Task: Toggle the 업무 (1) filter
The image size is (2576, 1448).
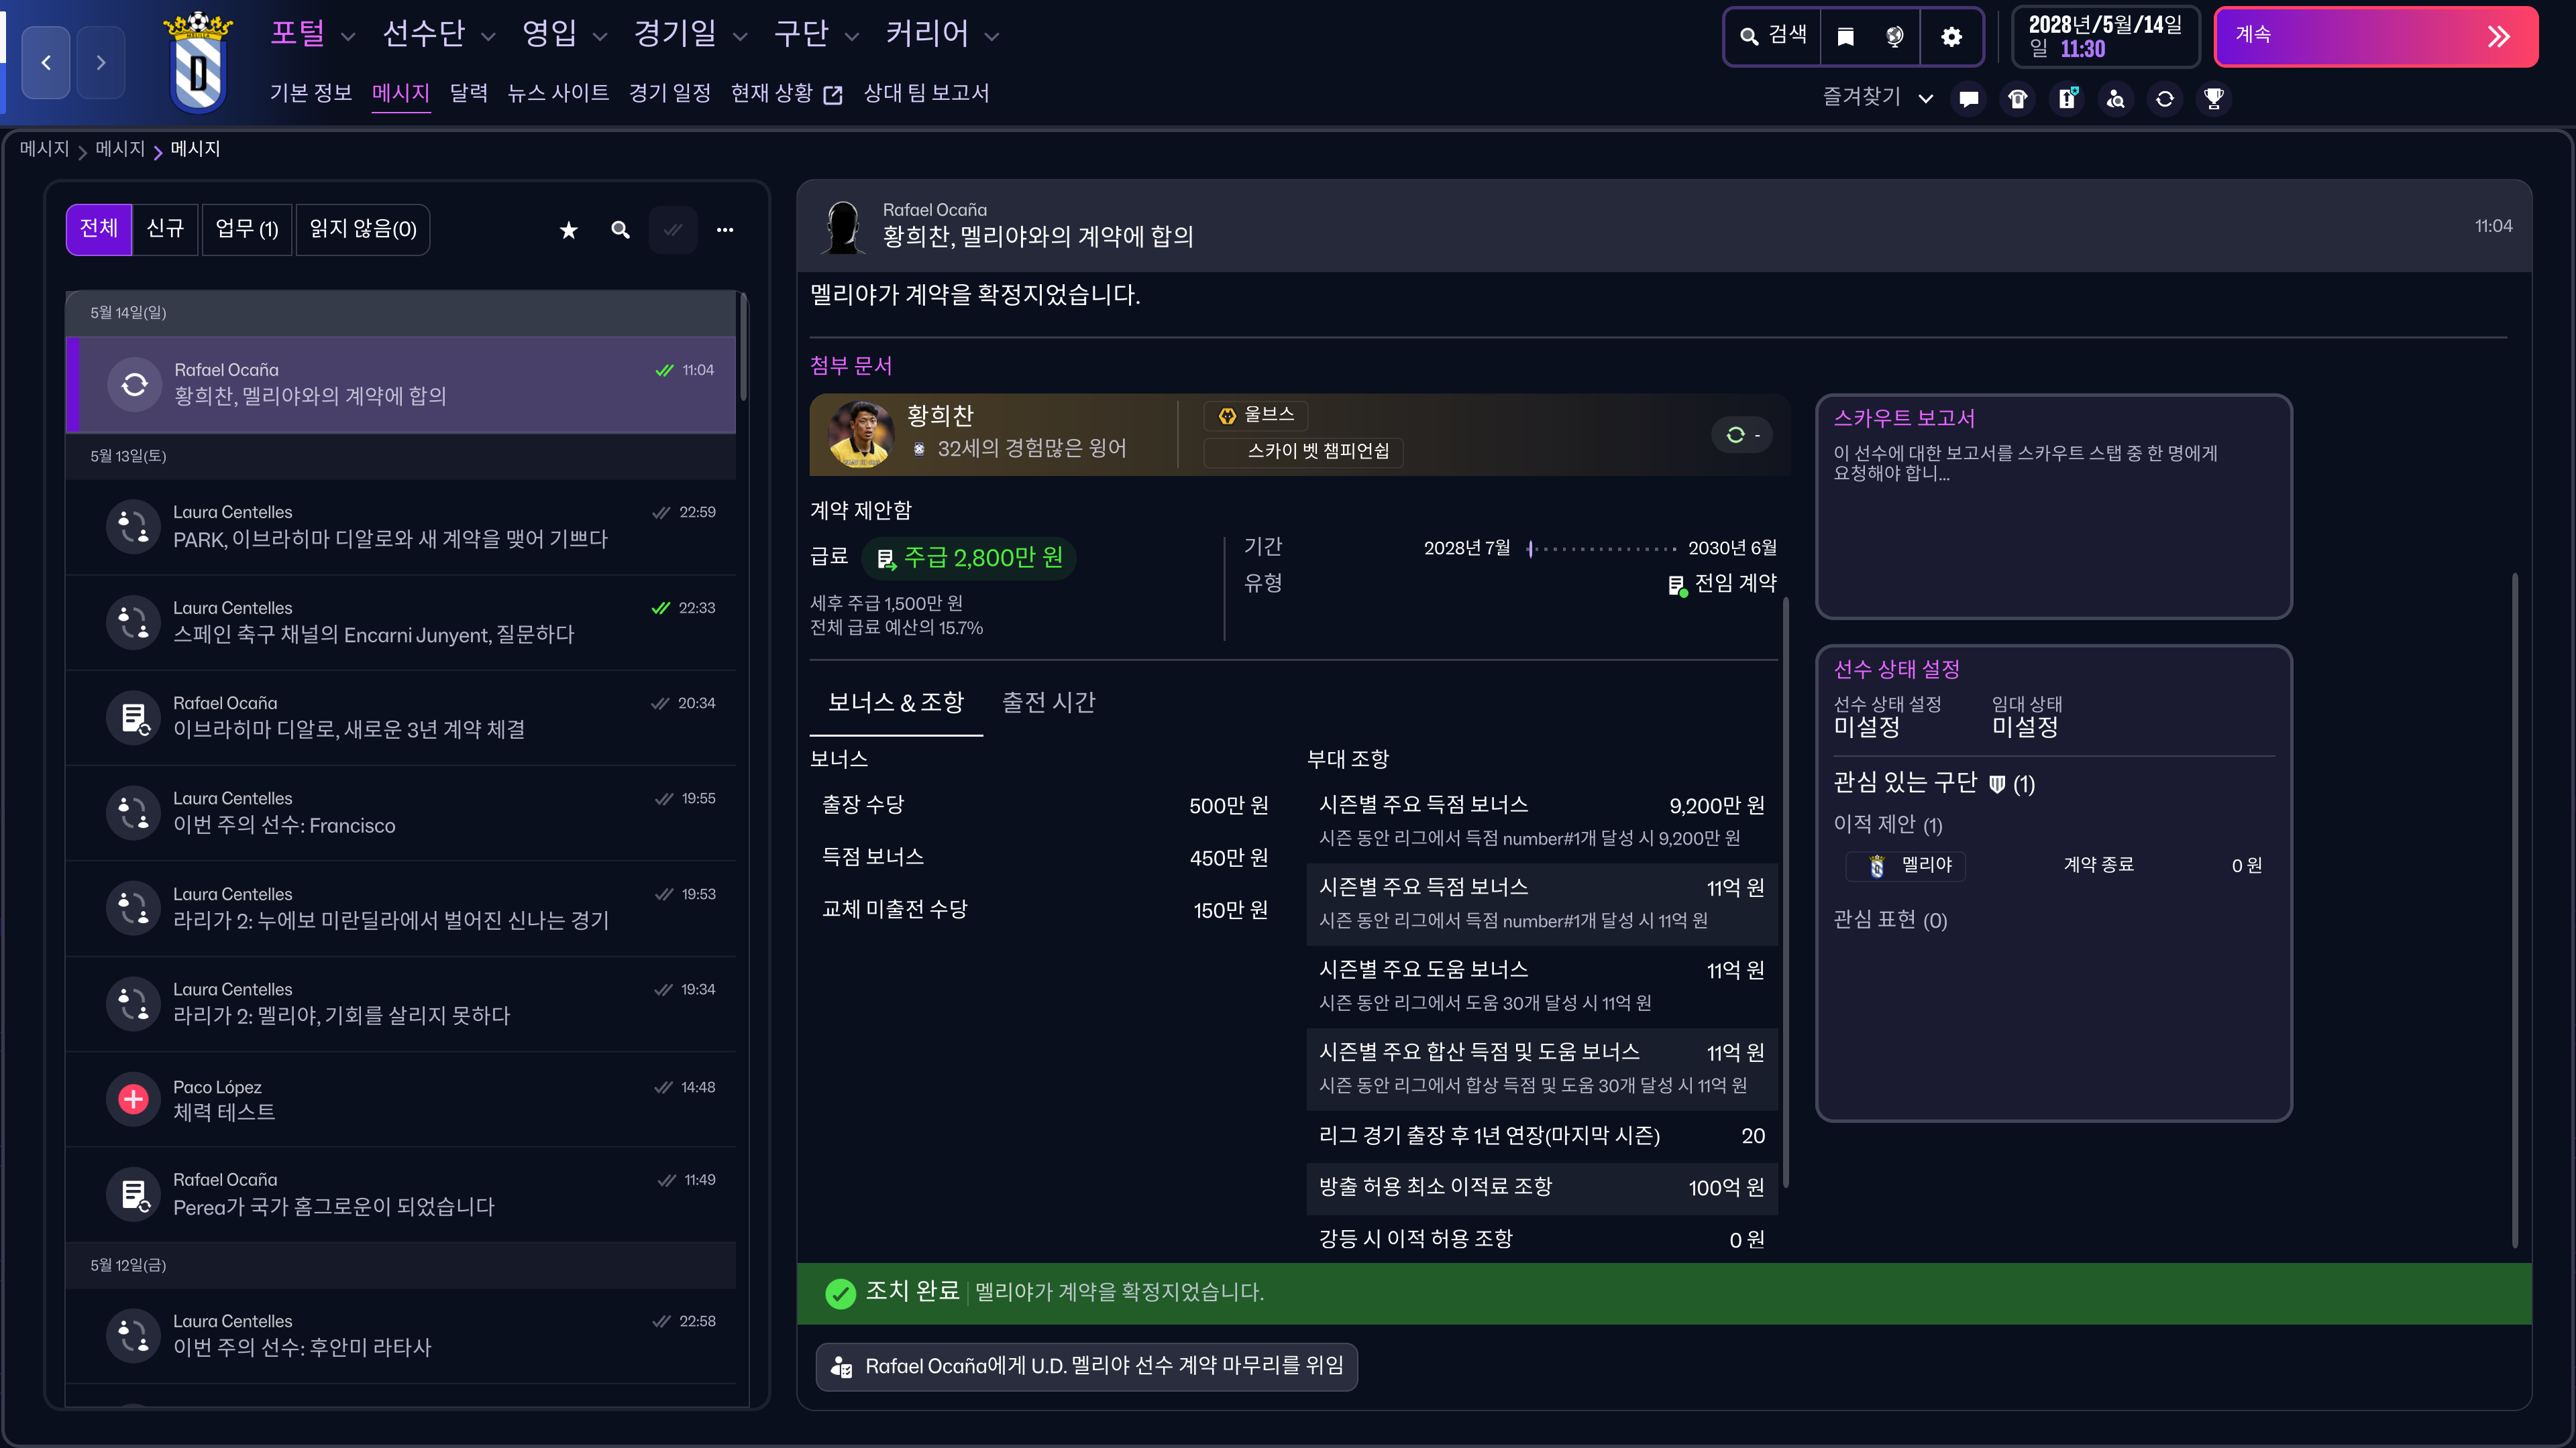Action: [246, 230]
